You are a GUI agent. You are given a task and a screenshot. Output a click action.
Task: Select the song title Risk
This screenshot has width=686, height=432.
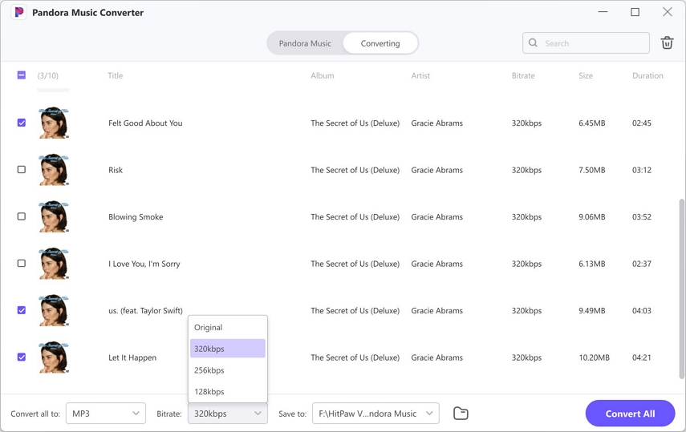pyautogui.click(x=116, y=170)
